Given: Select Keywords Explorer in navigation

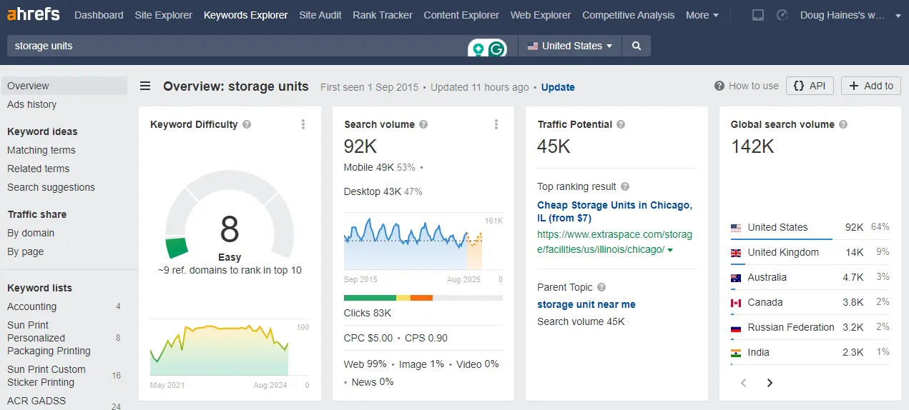Looking at the screenshot, I should click(x=246, y=15).
